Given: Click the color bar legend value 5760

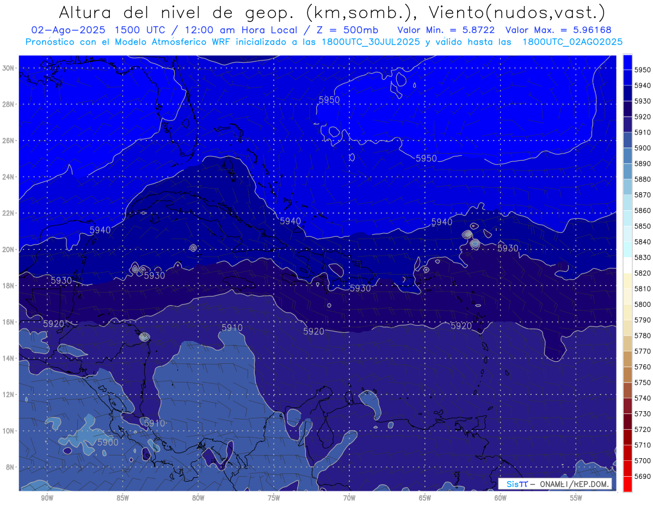Looking at the screenshot, I should click(643, 367).
